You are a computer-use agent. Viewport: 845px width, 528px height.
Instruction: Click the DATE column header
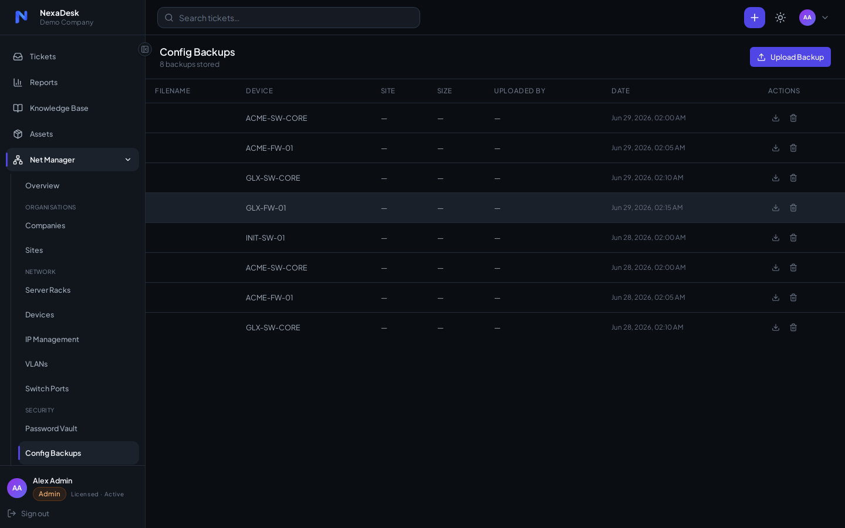click(x=620, y=91)
